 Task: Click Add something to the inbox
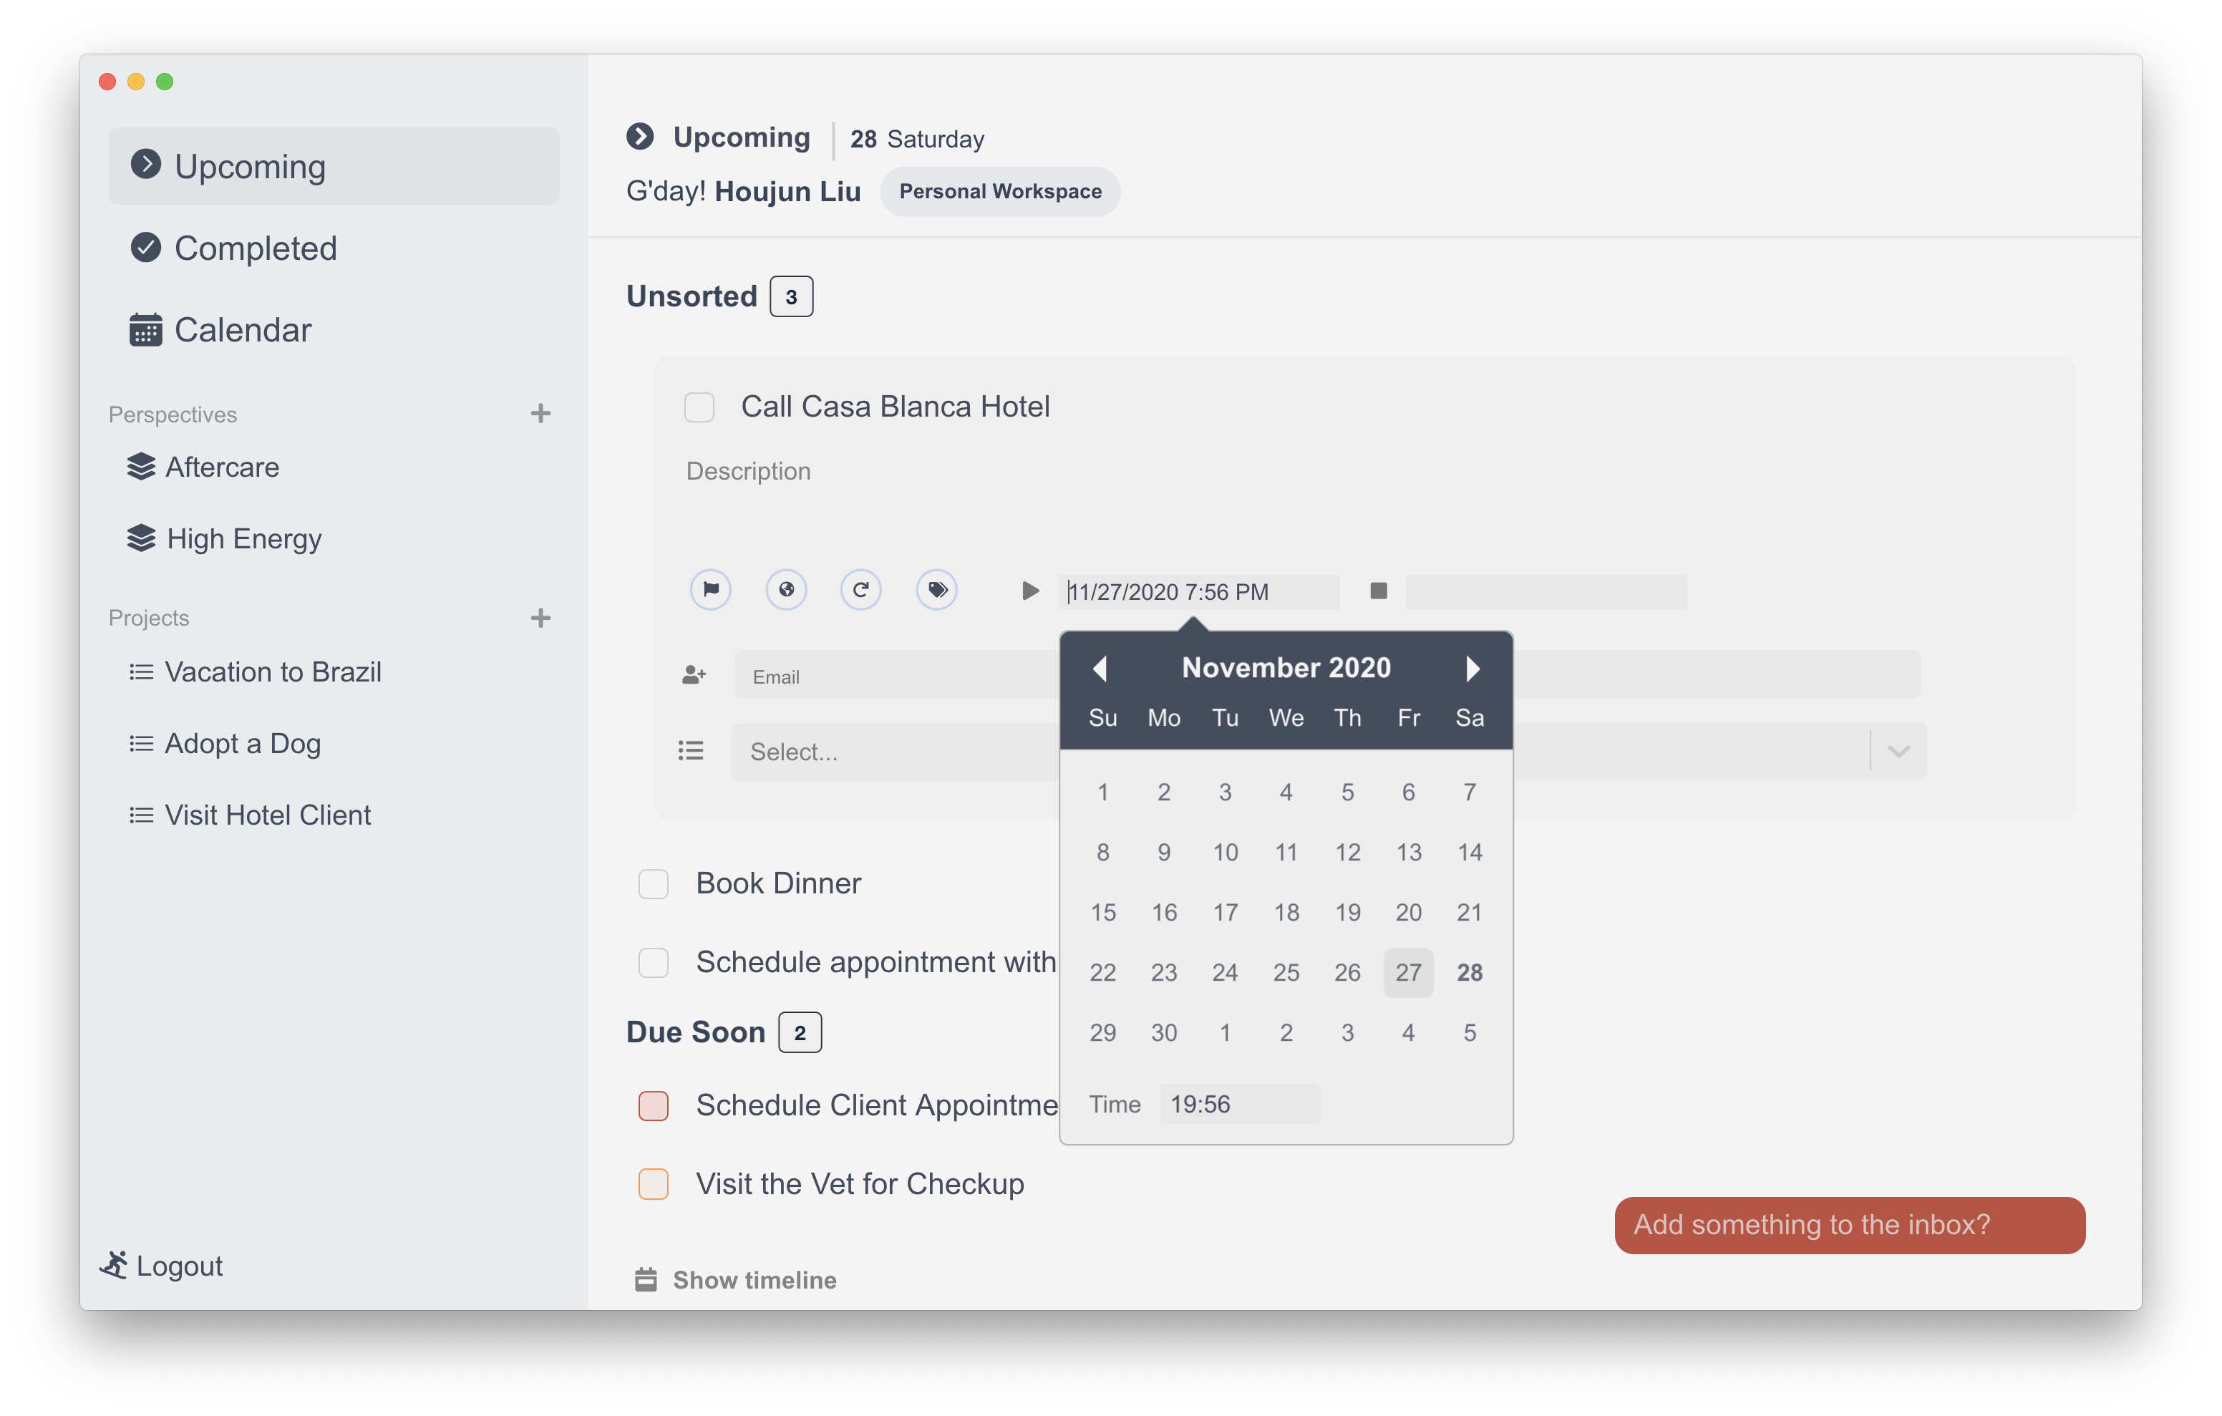click(x=1849, y=1225)
